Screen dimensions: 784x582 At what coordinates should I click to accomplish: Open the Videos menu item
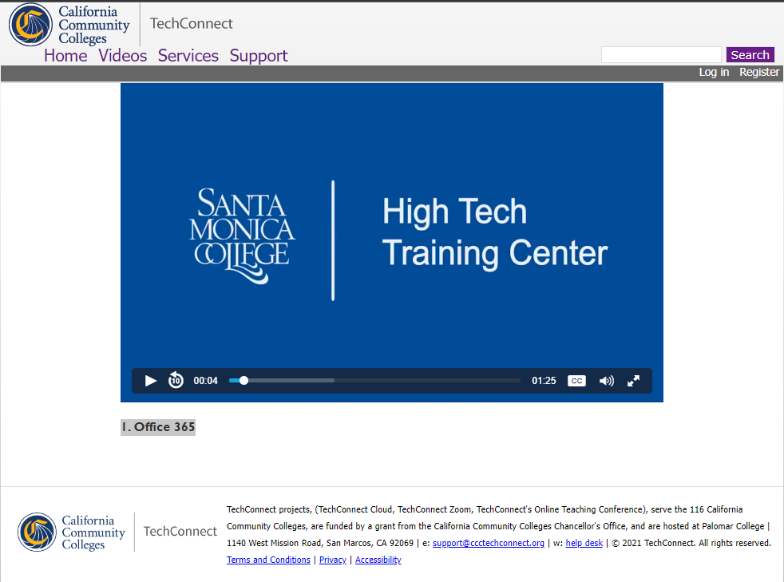[x=122, y=56]
